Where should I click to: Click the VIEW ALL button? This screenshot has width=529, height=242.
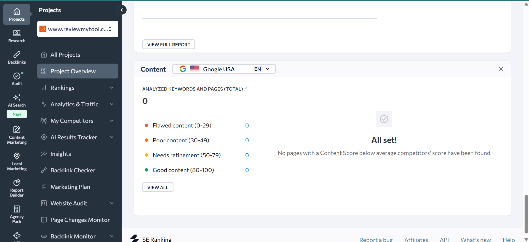[x=158, y=187]
